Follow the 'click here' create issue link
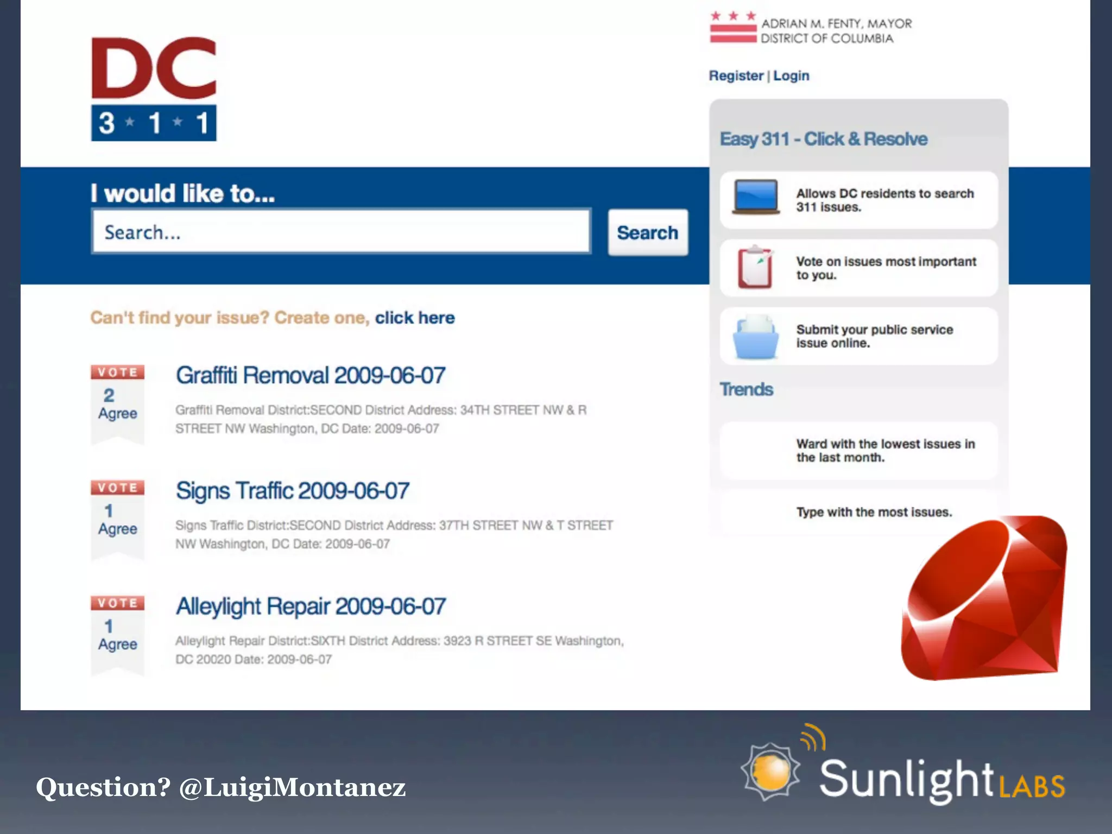 (x=415, y=318)
